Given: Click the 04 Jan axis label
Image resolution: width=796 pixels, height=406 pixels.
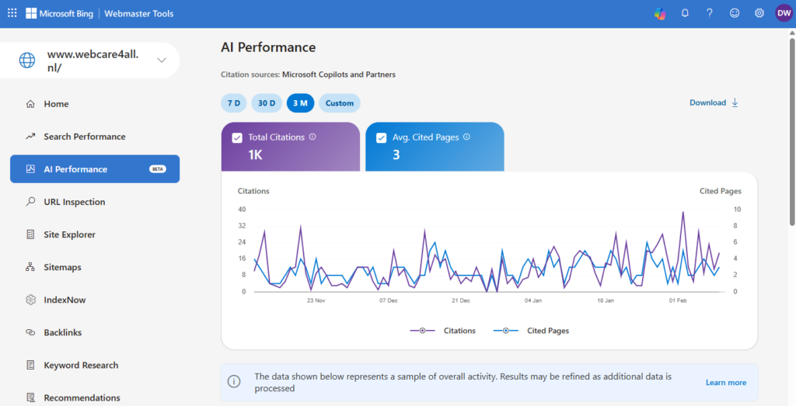Looking at the screenshot, I should 533,300.
